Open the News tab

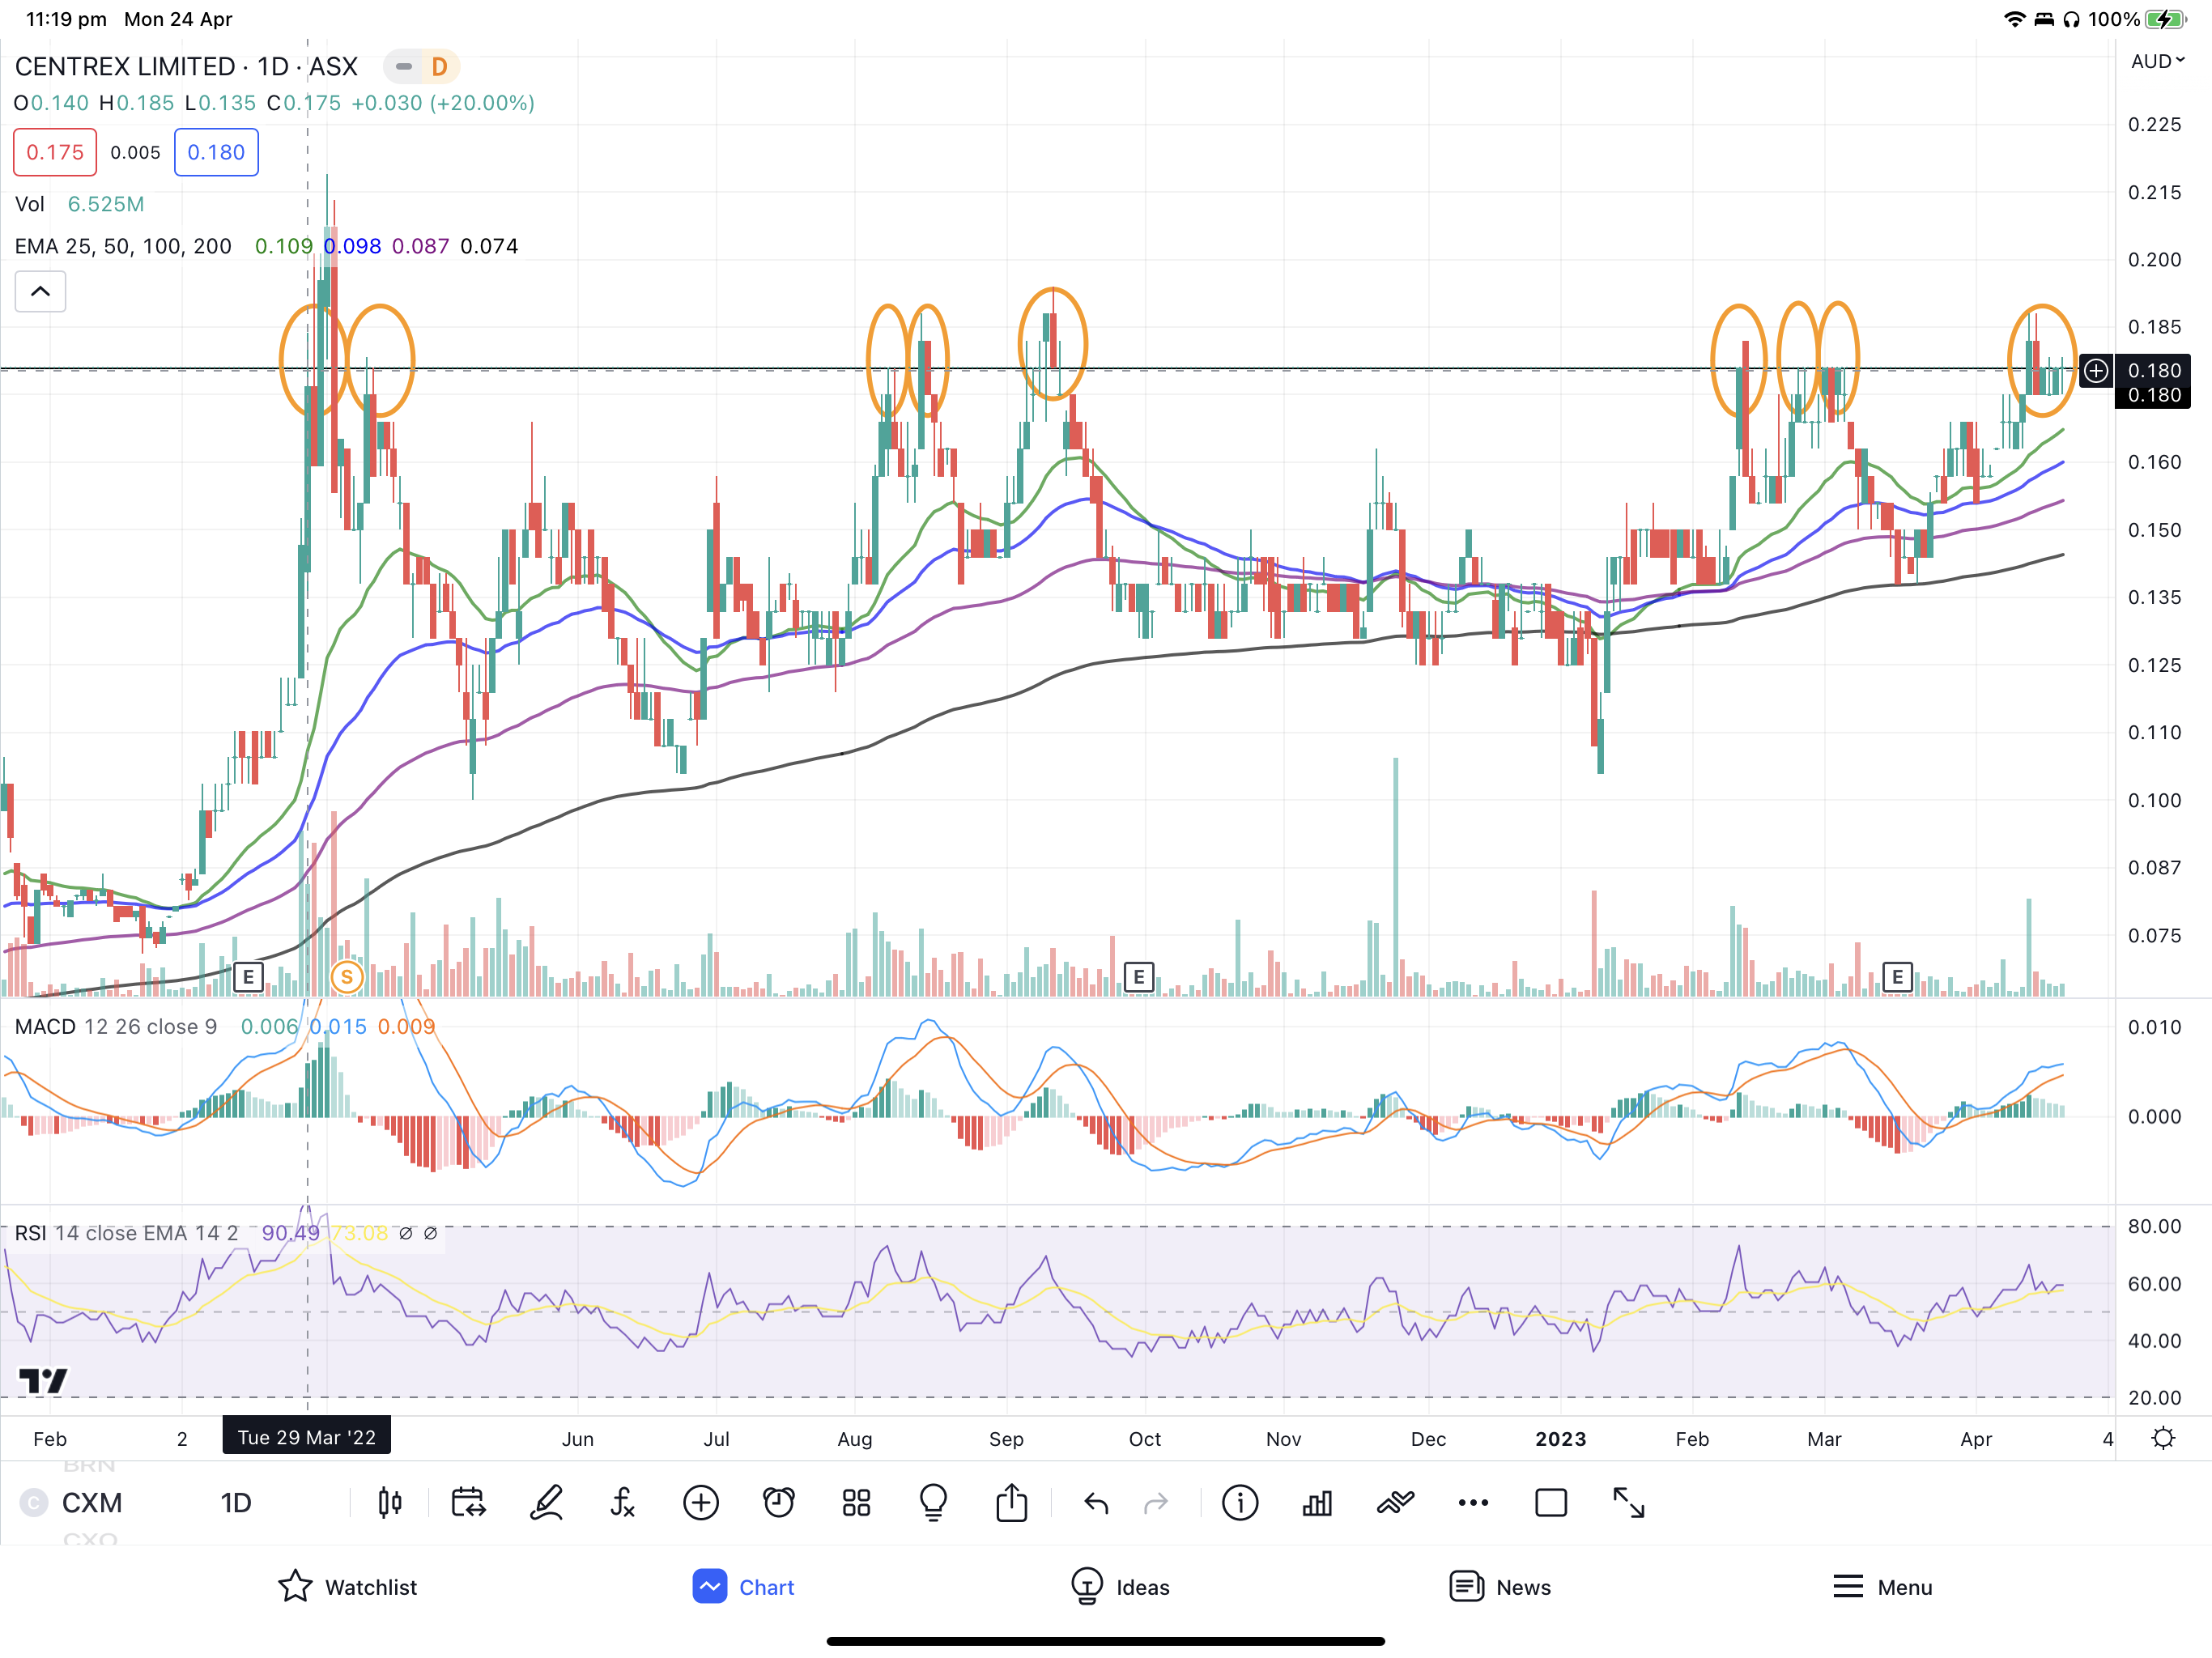(x=1500, y=1587)
